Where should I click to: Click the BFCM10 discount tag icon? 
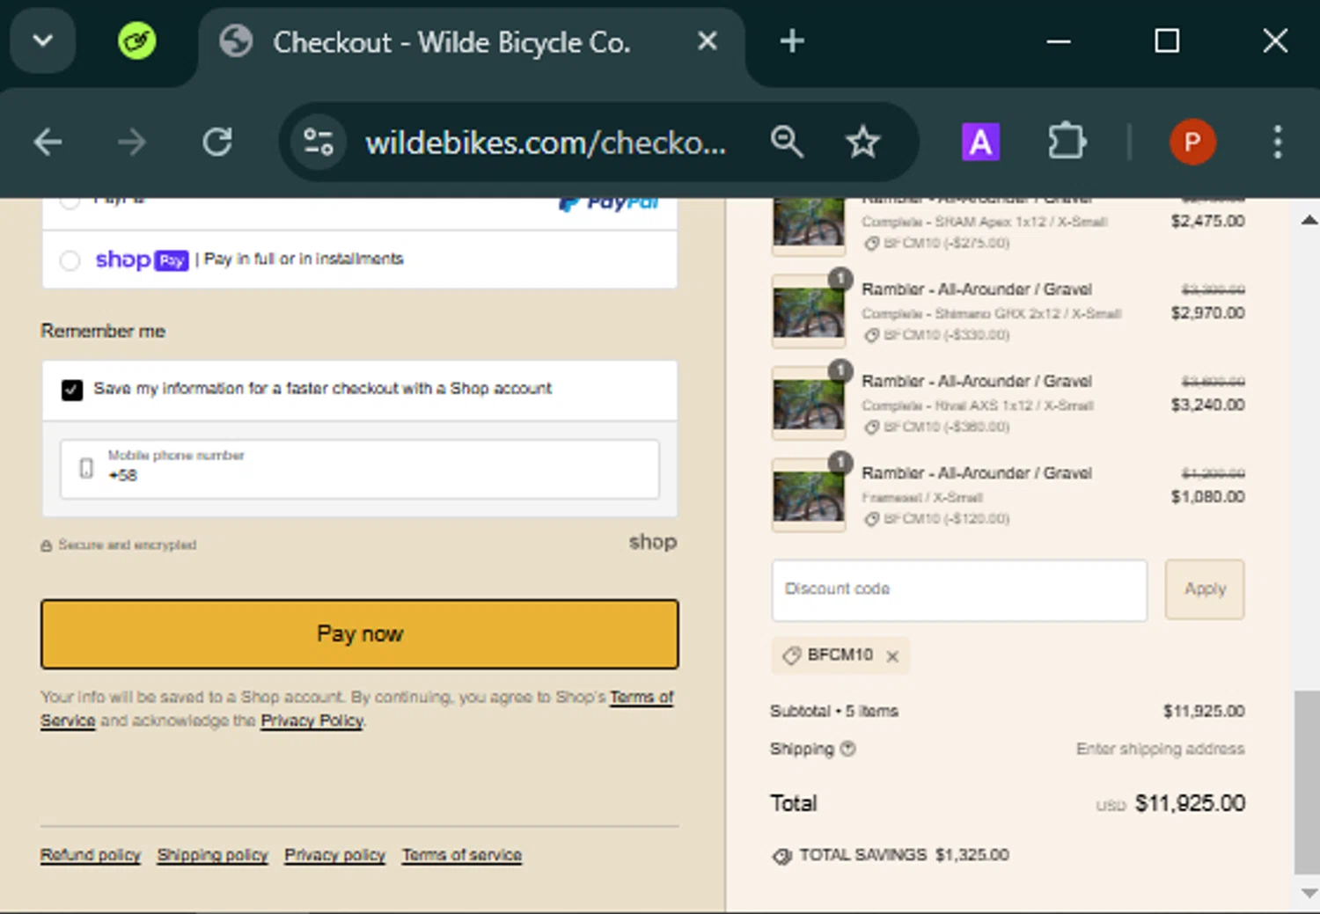pyautogui.click(x=791, y=655)
